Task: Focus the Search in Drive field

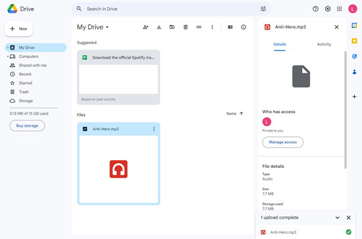Action: (171, 9)
